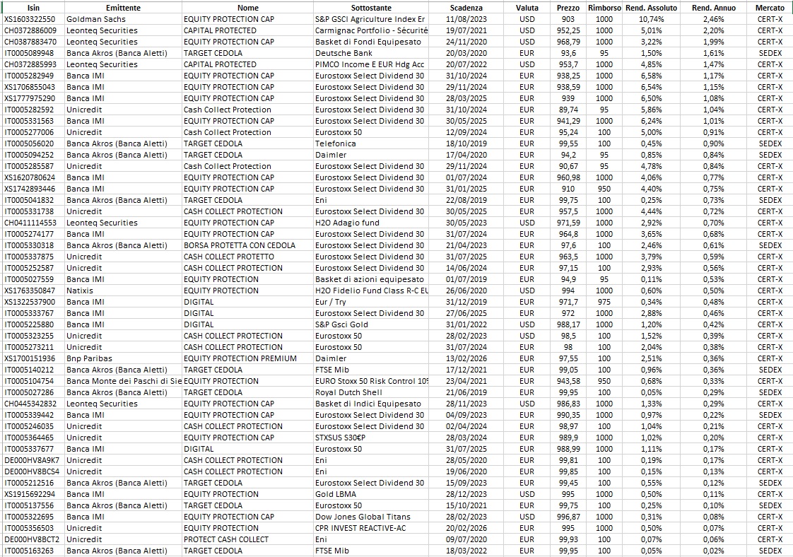Click the Nome column header
This screenshot has height=557, width=793.
[248, 8]
